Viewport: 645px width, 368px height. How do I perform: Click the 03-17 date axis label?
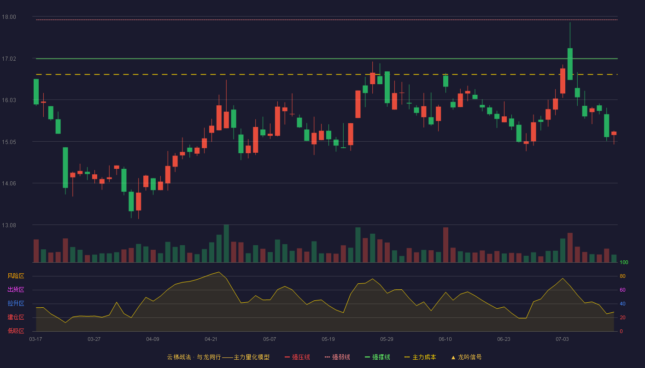coord(35,339)
